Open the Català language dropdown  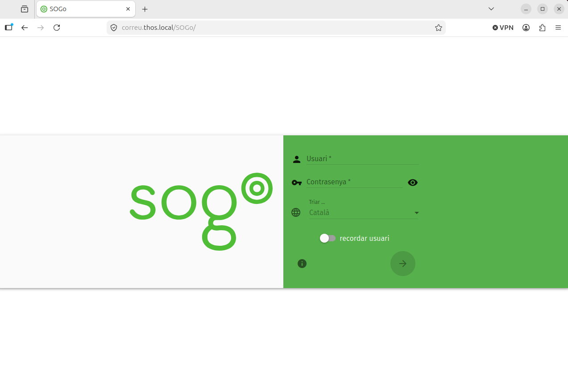pyautogui.click(x=364, y=213)
